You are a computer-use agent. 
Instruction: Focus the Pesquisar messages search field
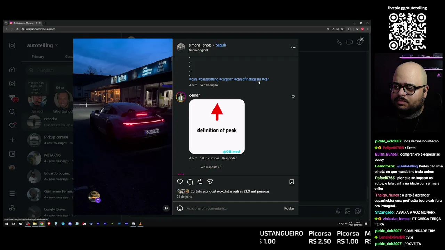50,70
